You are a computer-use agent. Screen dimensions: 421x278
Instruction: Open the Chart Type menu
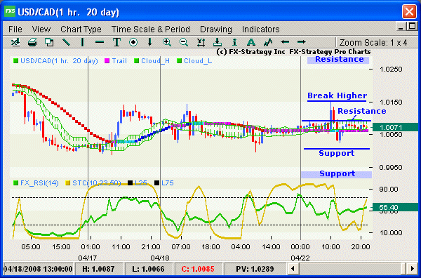(81, 29)
